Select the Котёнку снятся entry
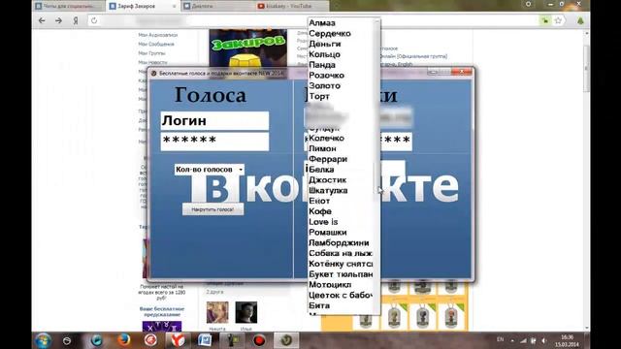 (341, 264)
